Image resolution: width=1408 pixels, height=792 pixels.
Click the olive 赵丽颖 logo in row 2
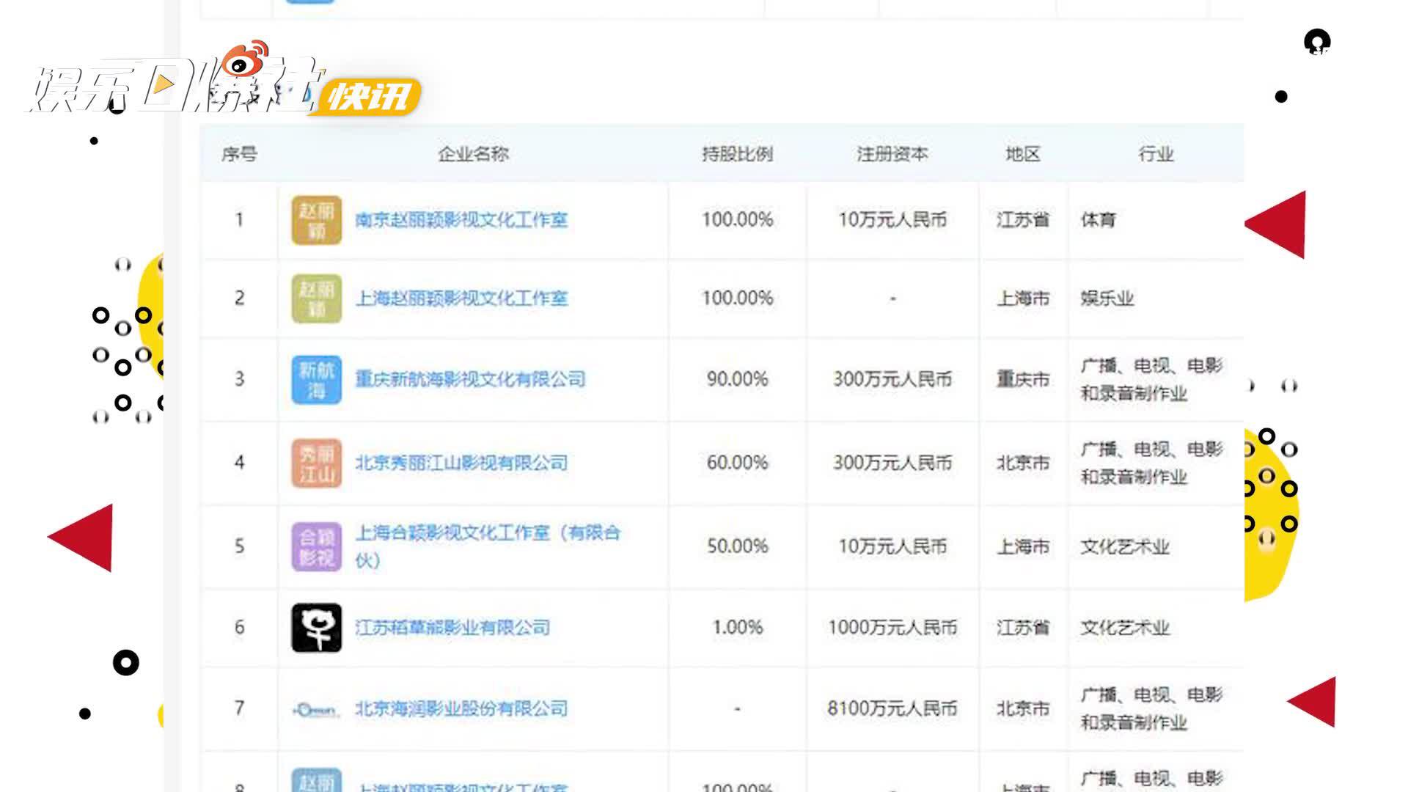316,298
